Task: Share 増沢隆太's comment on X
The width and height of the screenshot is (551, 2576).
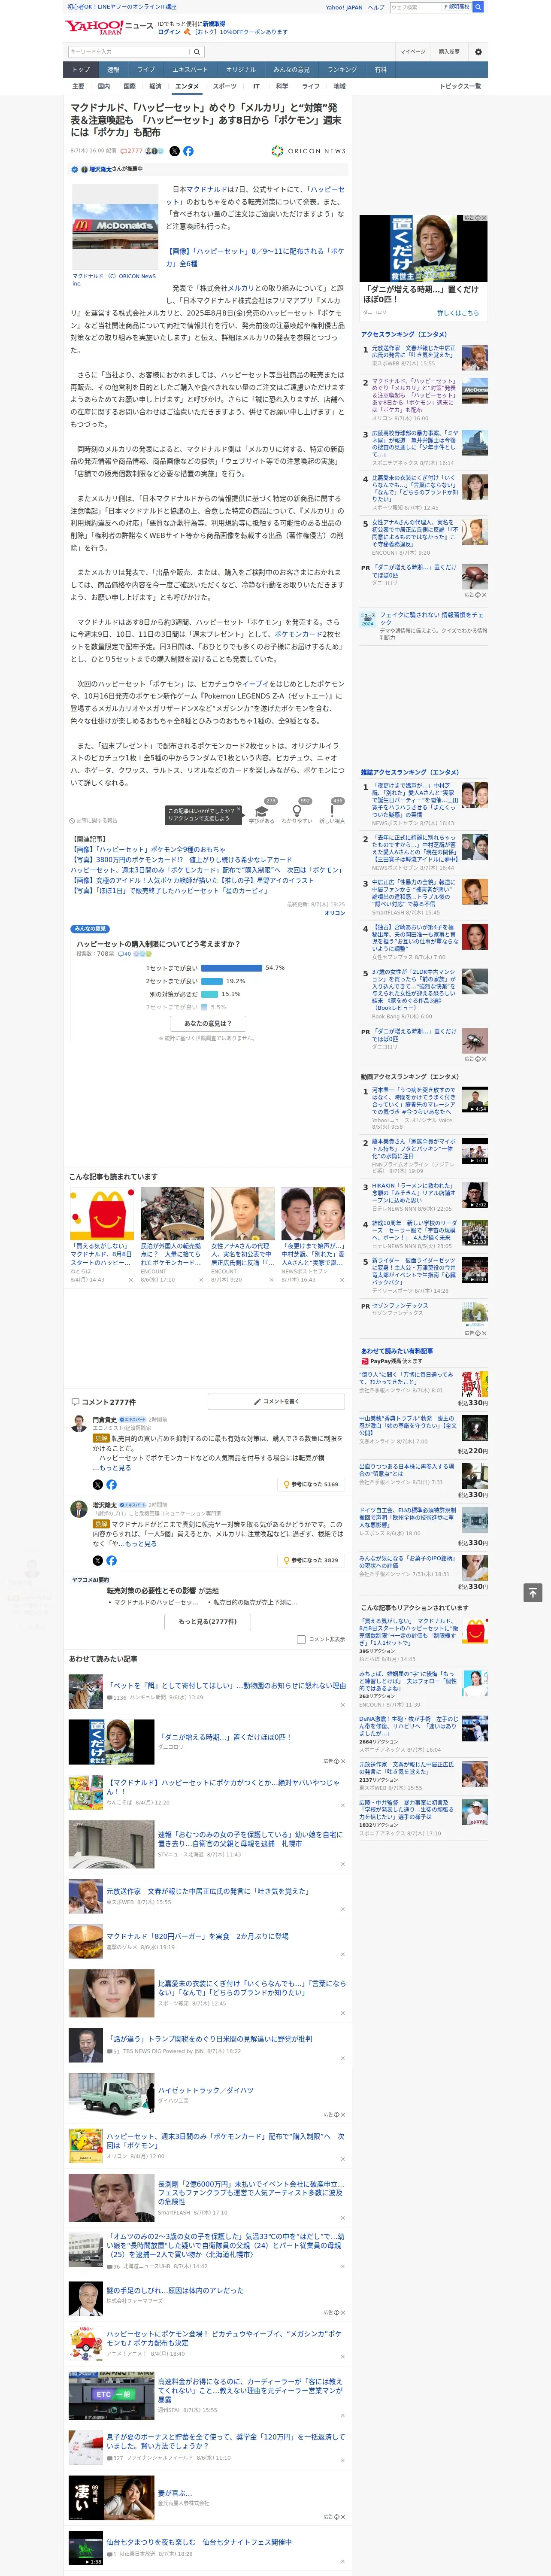Action: coord(97,1560)
